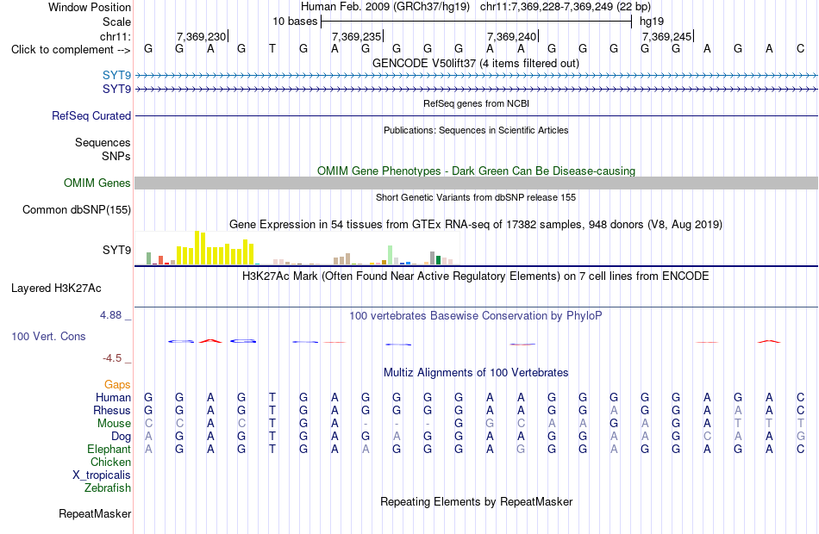Screen dimensions: 819x534
Task: Open 'Short Genetic Variants from dbSNP release 155' title
Action: coord(476,197)
